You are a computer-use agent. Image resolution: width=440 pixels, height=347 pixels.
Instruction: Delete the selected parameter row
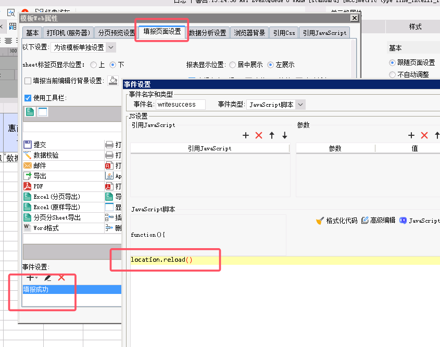(424, 135)
